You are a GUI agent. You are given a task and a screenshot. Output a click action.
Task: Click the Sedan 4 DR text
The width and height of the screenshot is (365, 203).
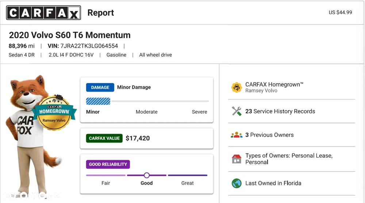(x=22, y=55)
